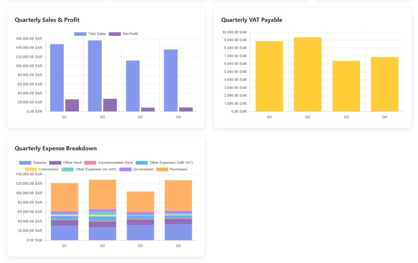Toggle Other Expenses (no VAT) legend item
This screenshot has width=418, height=263.
click(89, 169)
